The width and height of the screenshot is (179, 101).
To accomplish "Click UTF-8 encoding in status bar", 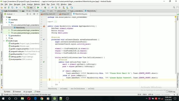I will click(x=151, y=95).
